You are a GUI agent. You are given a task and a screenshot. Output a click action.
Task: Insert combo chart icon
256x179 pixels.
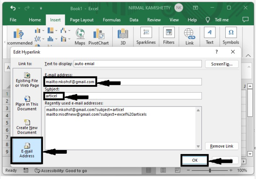click(63, 39)
